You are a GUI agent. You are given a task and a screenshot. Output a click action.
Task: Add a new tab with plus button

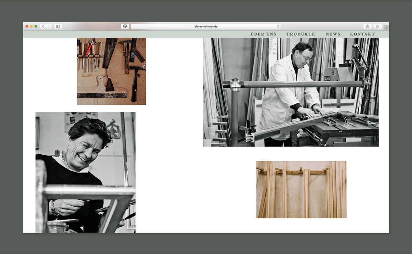click(x=386, y=28)
